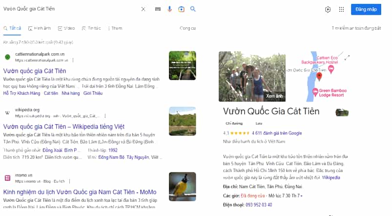Screen dimensions: 392x216
Task: Open the 4.611 đánh giá trên Google link
Action: pyautogui.click(x=277, y=133)
